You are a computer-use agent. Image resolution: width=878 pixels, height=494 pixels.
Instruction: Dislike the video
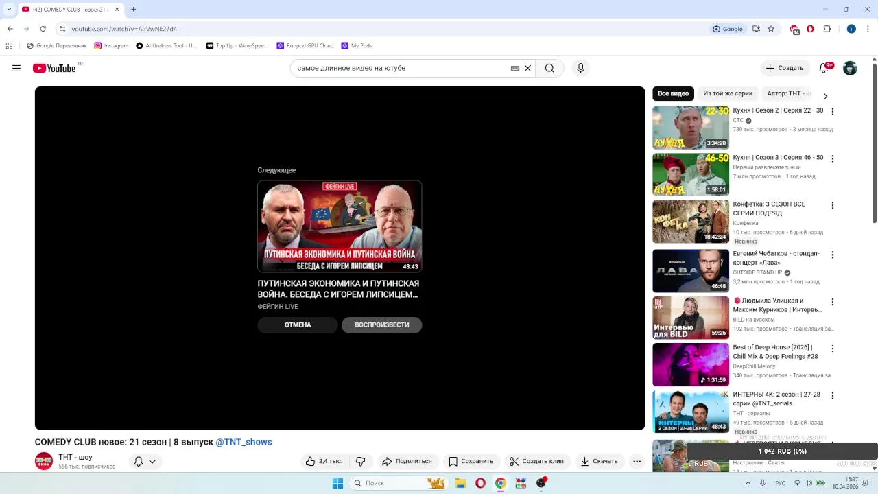(x=361, y=461)
